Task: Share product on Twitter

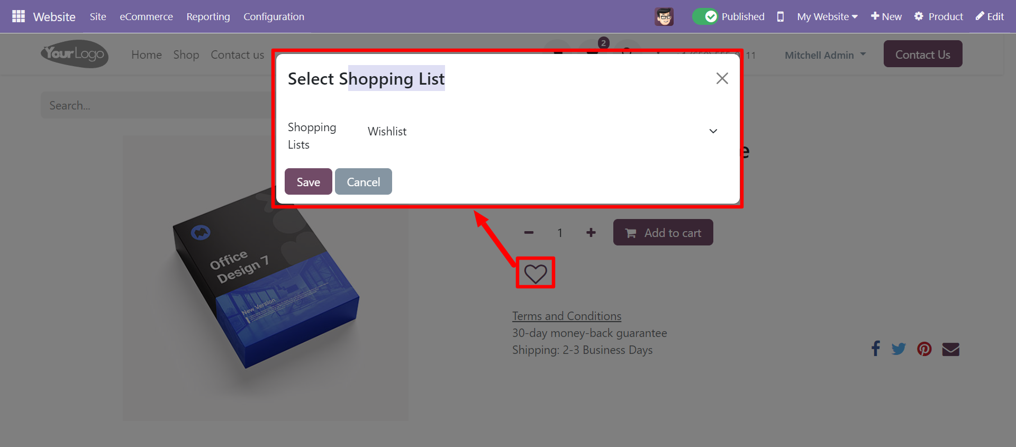Action: [x=899, y=349]
